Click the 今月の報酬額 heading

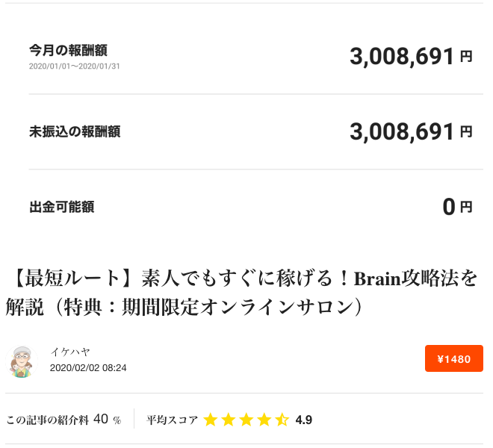tap(68, 50)
